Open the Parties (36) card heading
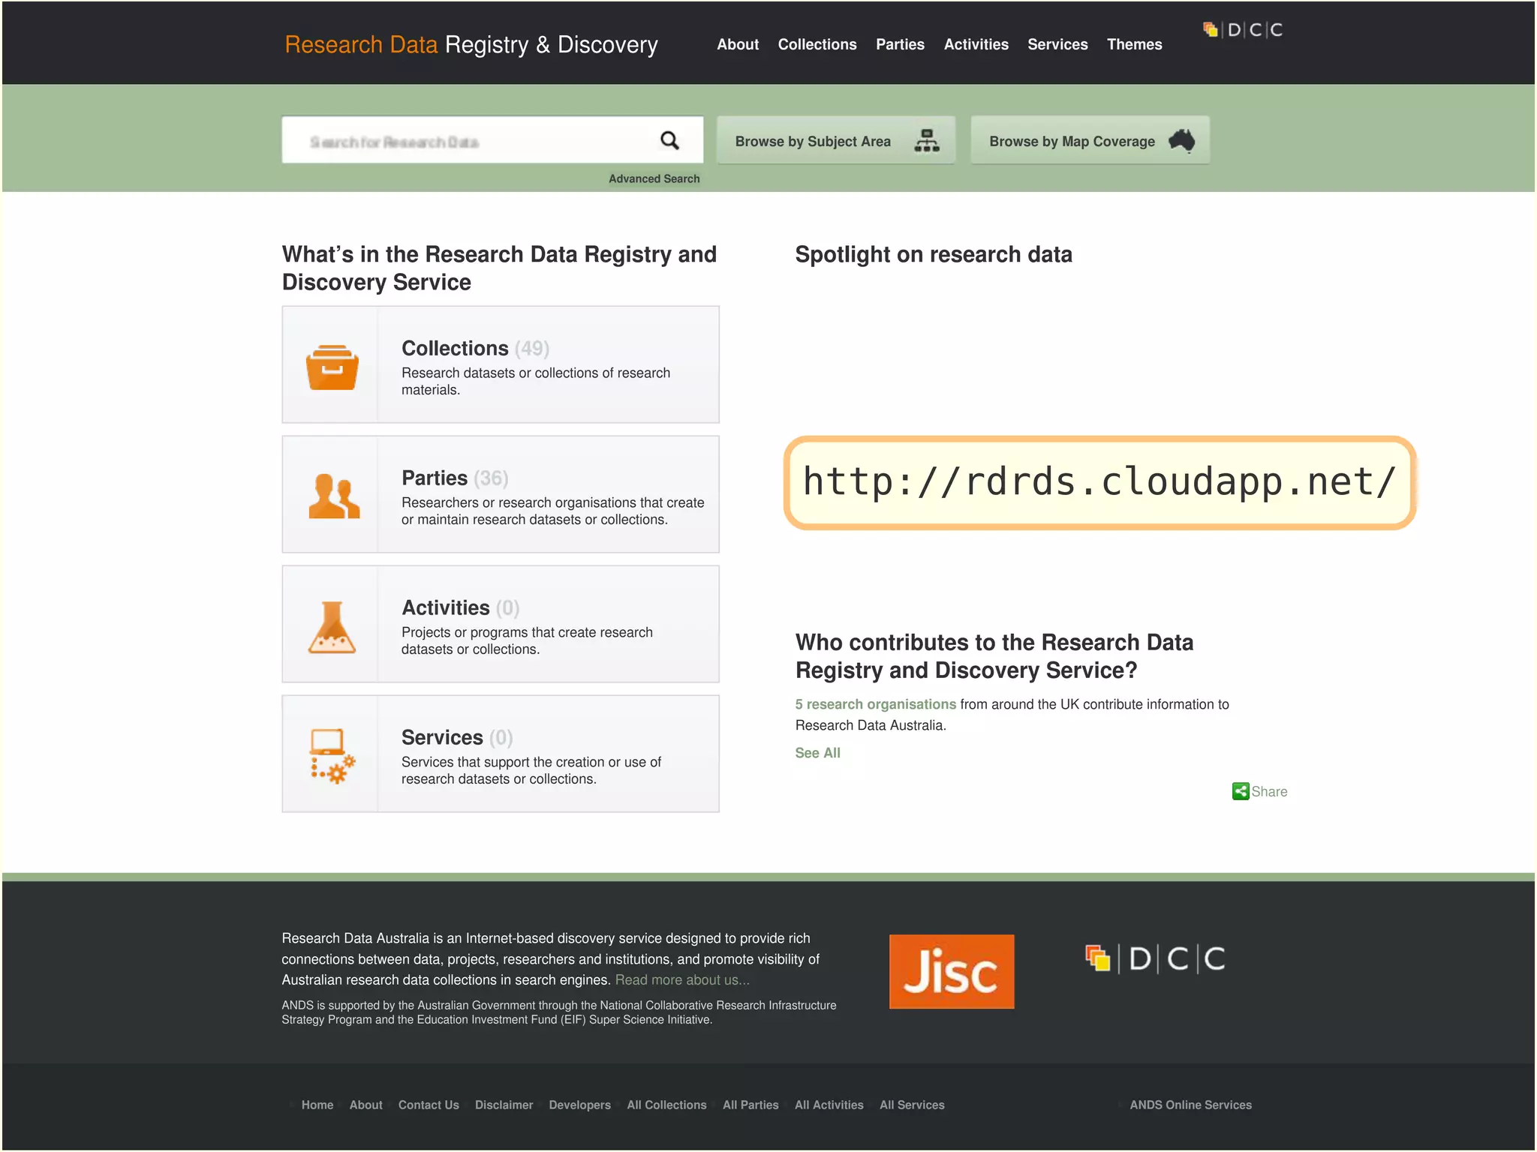The height and width of the screenshot is (1152, 1537). coord(455,478)
